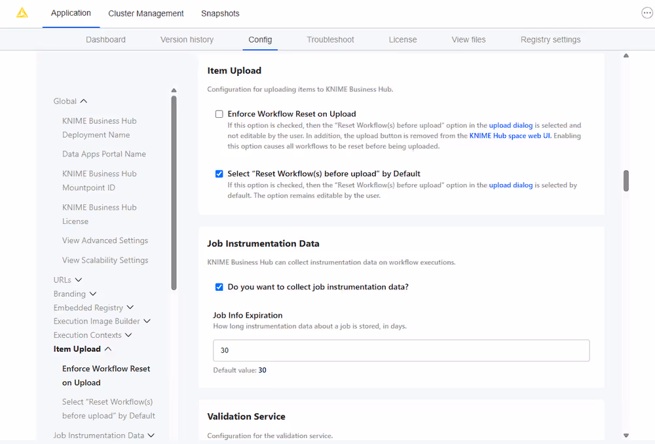Open the upload dialog link

tap(510, 125)
